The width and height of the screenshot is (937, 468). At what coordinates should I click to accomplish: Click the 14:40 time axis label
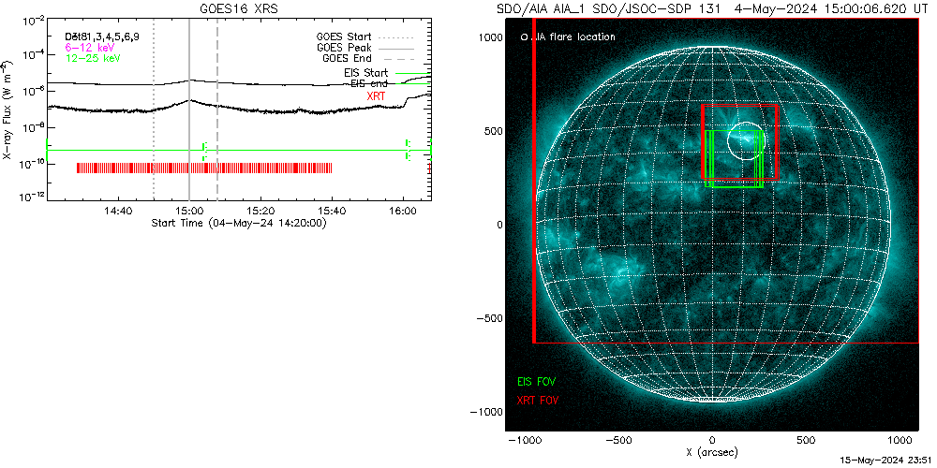[x=118, y=212]
